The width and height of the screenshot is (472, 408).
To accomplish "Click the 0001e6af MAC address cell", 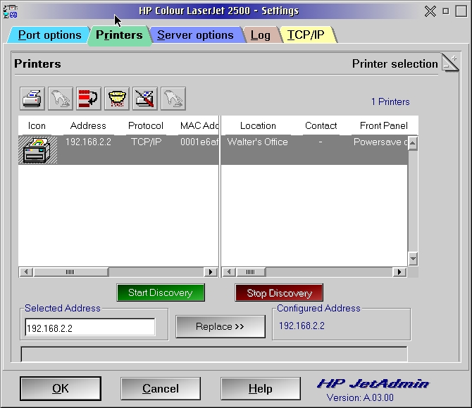I will [x=199, y=142].
